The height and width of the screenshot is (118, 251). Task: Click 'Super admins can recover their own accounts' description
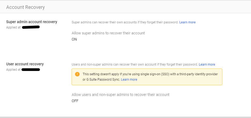coord(125,22)
